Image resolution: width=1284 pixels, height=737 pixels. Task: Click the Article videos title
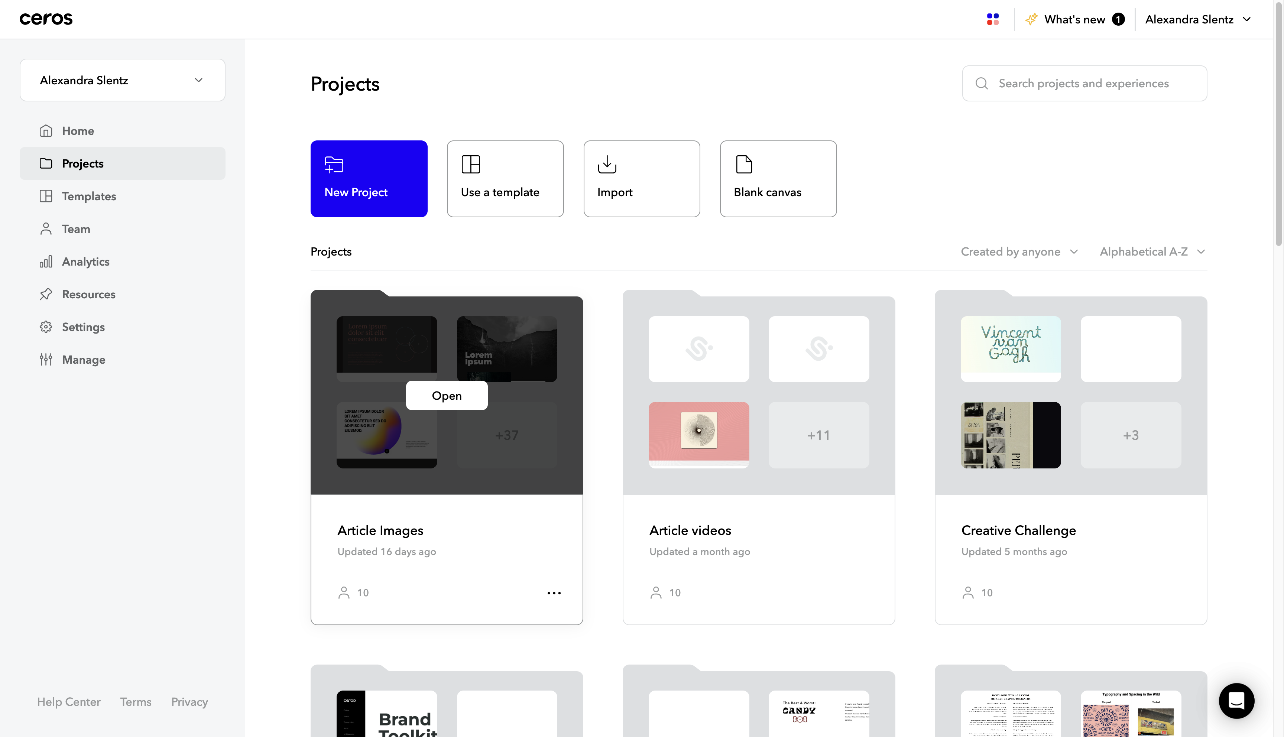(690, 530)
